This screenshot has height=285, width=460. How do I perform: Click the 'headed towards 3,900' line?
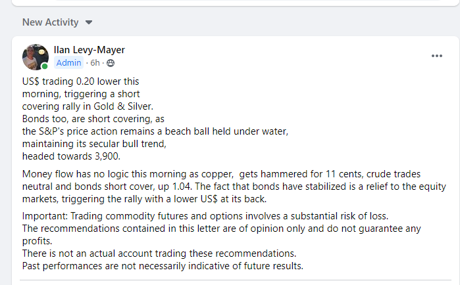coord(70,156)
